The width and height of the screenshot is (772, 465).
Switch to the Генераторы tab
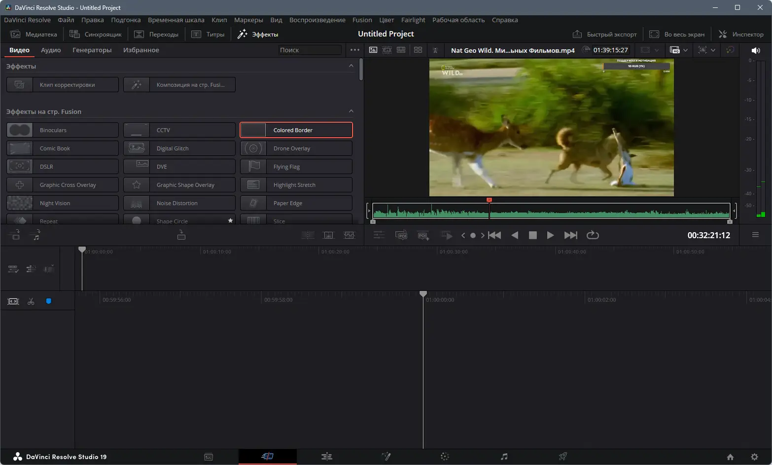coord(92,50)
